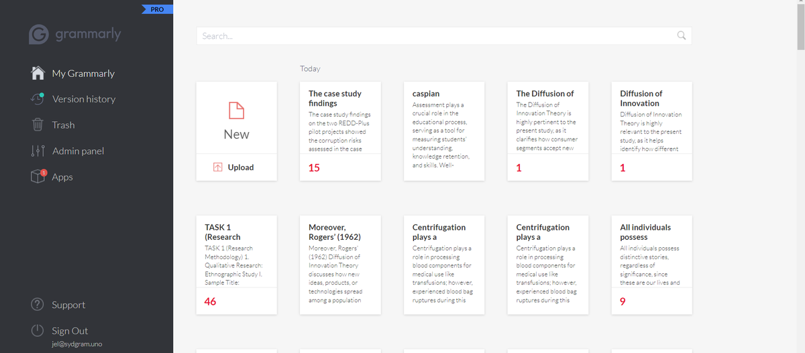Click the Grammarly logo icon

(39, 35)
